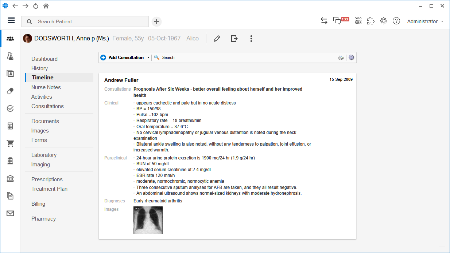
Task: Click the pill medication icon in sidebar
Action: coord(10,91)
